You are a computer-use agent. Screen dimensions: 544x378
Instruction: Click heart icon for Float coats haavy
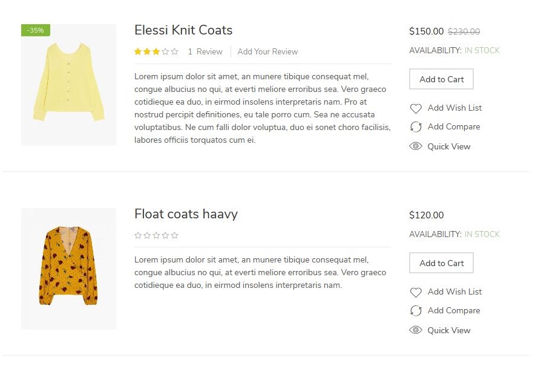pos(416,292)
